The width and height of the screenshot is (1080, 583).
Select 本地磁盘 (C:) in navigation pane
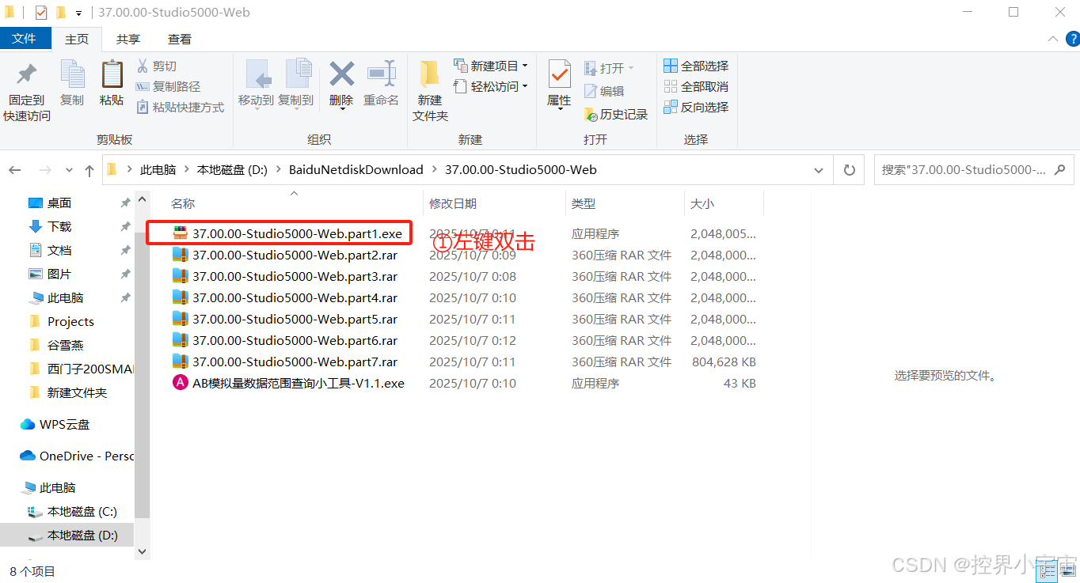tap(72, 511)
